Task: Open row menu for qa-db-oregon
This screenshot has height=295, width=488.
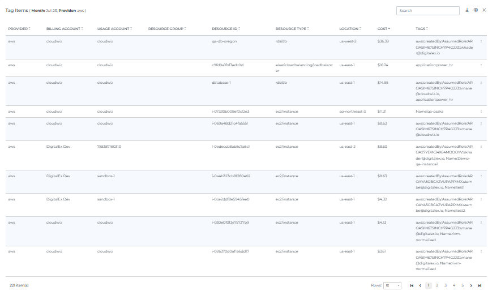Action: pyautogui.click(x=481, y=41)
